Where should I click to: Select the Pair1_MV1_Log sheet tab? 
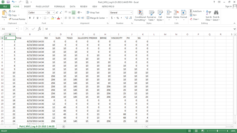[37, 126]
